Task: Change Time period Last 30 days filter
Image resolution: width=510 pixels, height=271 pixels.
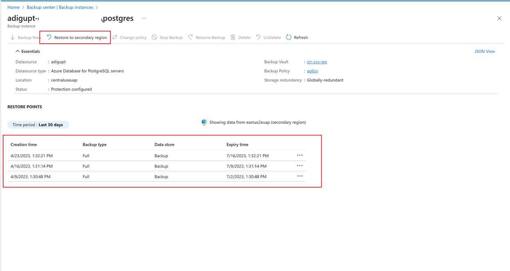Action: (x=38, y=125)
